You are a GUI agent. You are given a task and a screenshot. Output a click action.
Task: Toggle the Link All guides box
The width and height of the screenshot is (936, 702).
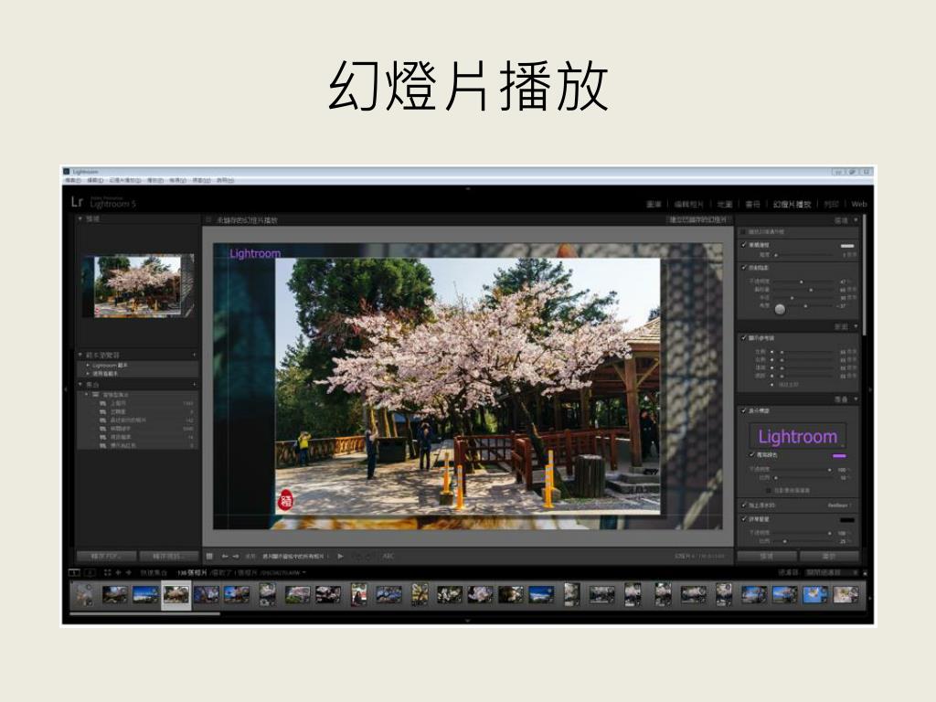[773, 385]
